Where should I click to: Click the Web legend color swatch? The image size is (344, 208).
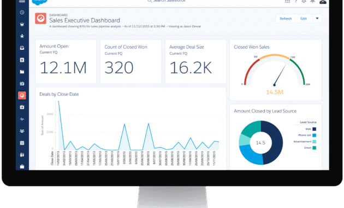click(x=314, y=129)
